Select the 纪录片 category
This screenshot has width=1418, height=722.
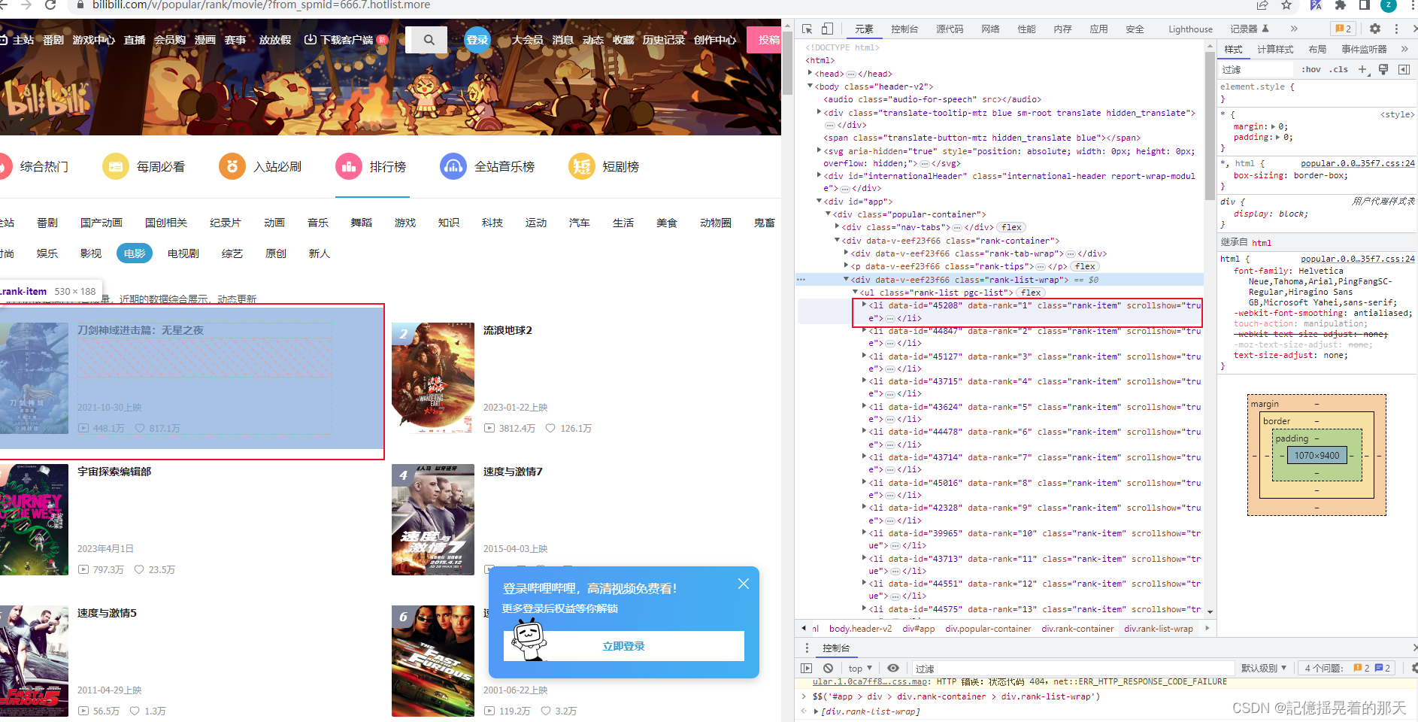(226, 223)
